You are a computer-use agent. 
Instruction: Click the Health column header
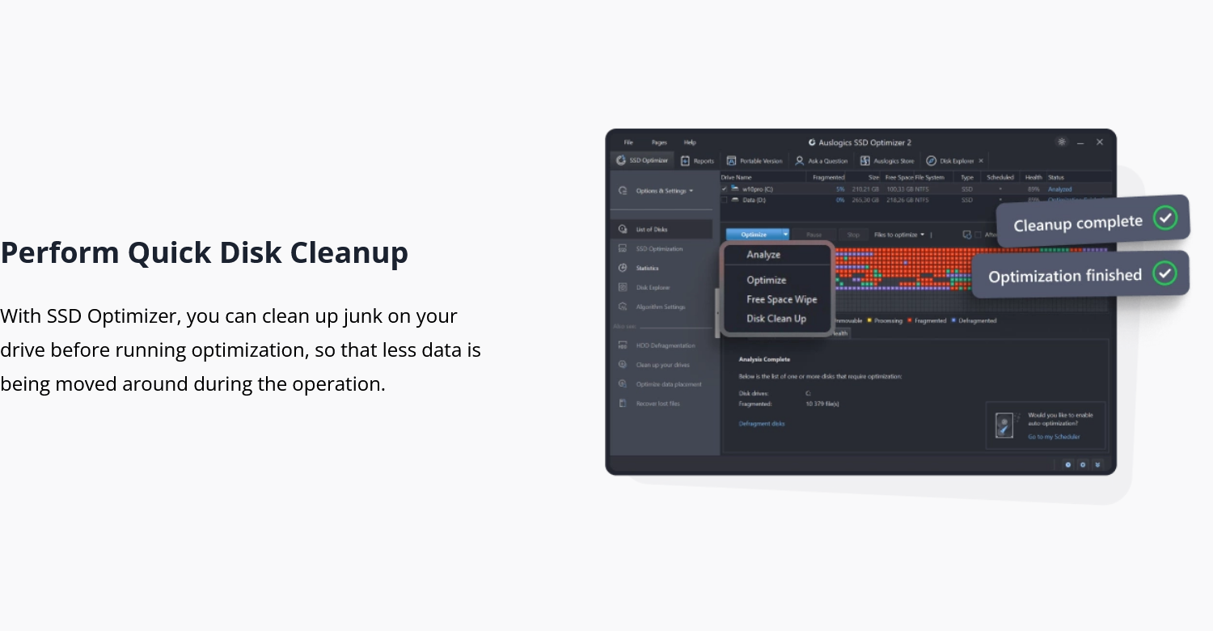click(x=1033, y=177)
